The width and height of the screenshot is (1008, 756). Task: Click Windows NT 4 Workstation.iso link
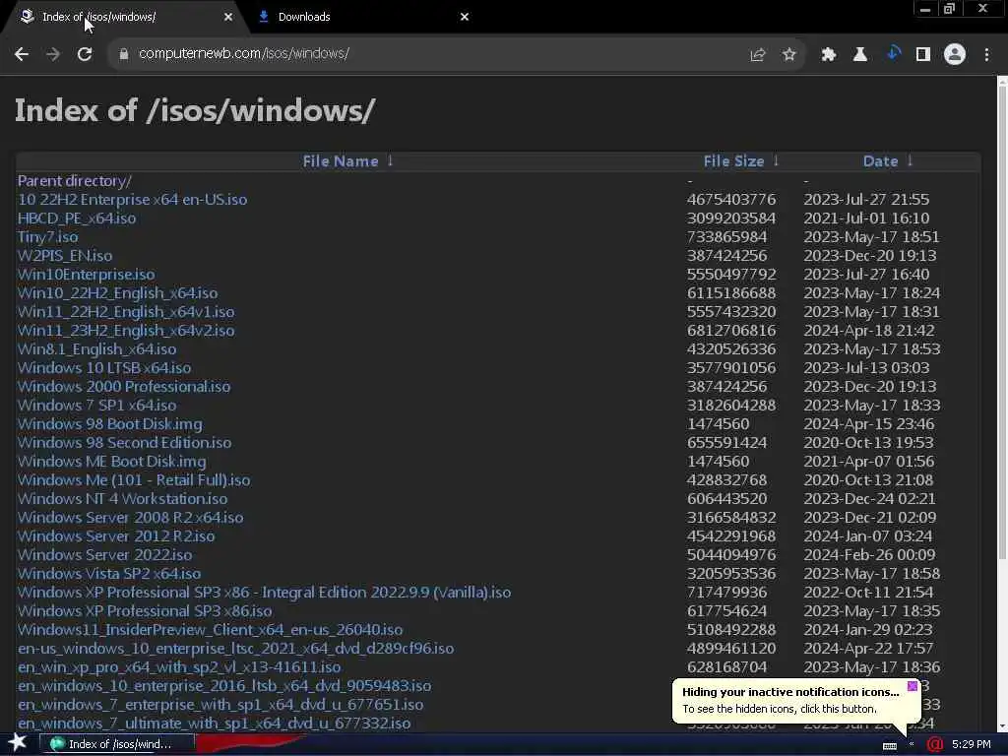coord(122,498)
